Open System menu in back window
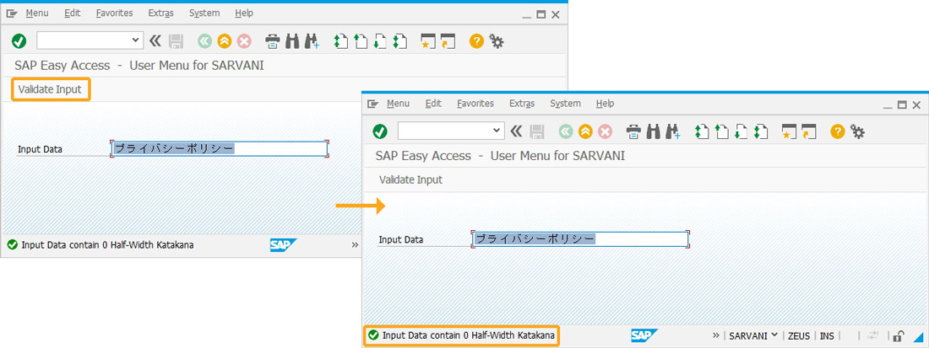Image resolution: width=929 pixels, height=348 pixels. (204, 13)
